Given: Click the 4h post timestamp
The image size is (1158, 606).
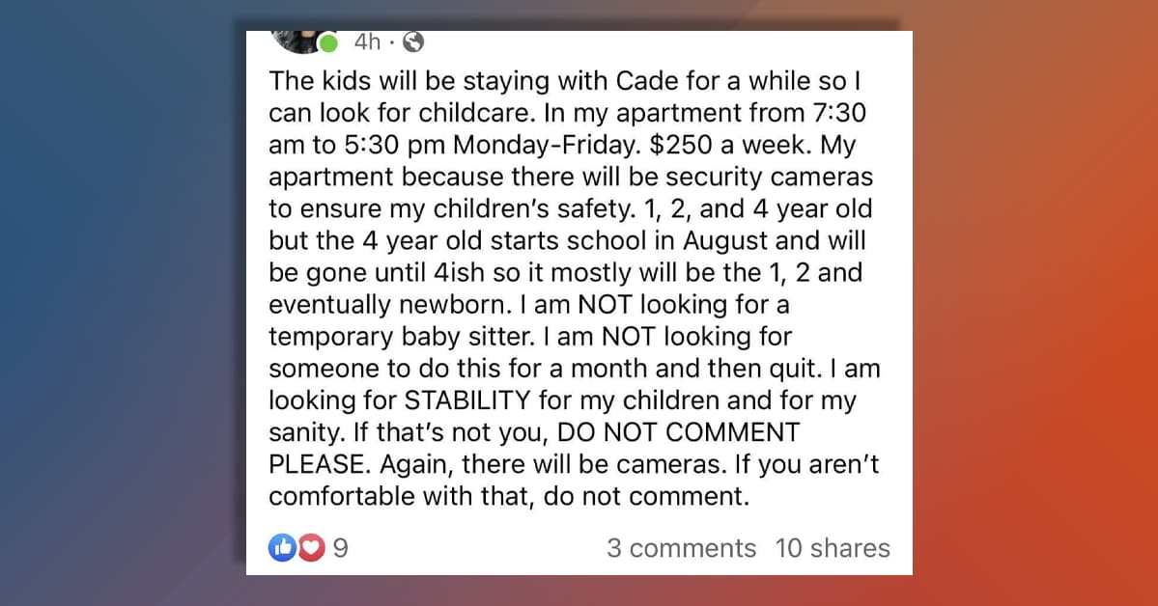Looking at the screenshot, I should tap(368, 41).
